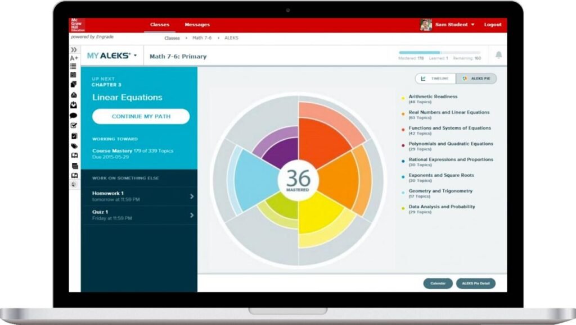The height and width of the screenshot is (325, 576).
Task: Click the outlined checkmark box sidebar icon
Action: pos(74,125)
